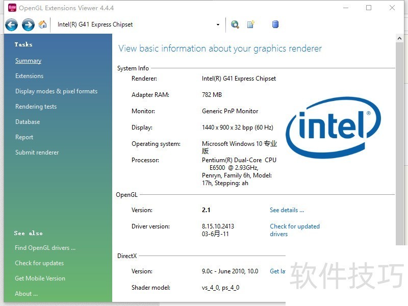Minimize the OpenGL Extensions Viewer window
The image size is (408, 306).
tap(346, 8)
